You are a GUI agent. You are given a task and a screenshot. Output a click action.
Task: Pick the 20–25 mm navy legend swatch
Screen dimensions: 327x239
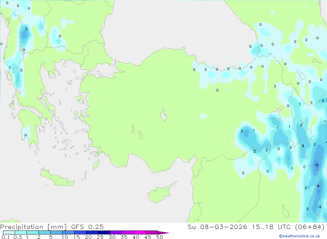[x=92, y=232]
